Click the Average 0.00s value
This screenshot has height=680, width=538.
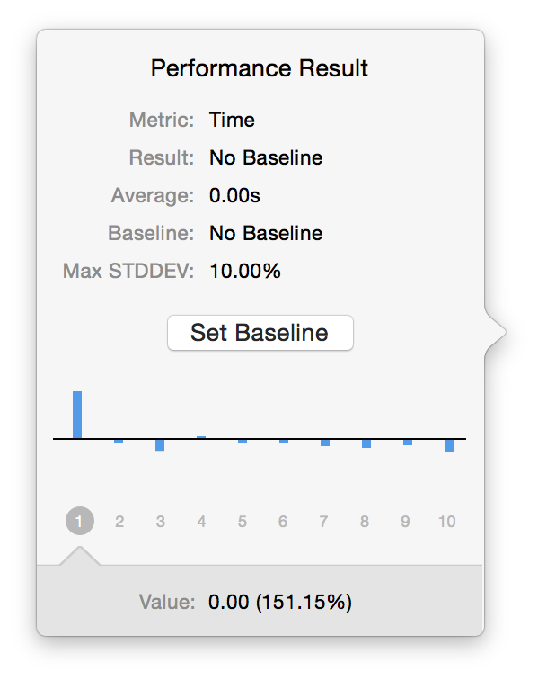234,195
